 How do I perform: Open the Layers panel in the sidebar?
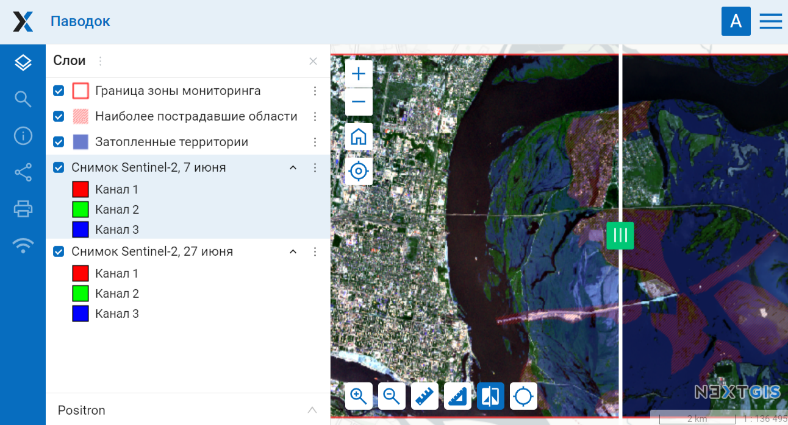pos(23,62)
